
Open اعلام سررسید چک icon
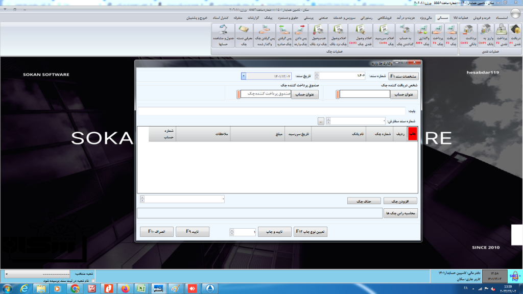(384, 35)
